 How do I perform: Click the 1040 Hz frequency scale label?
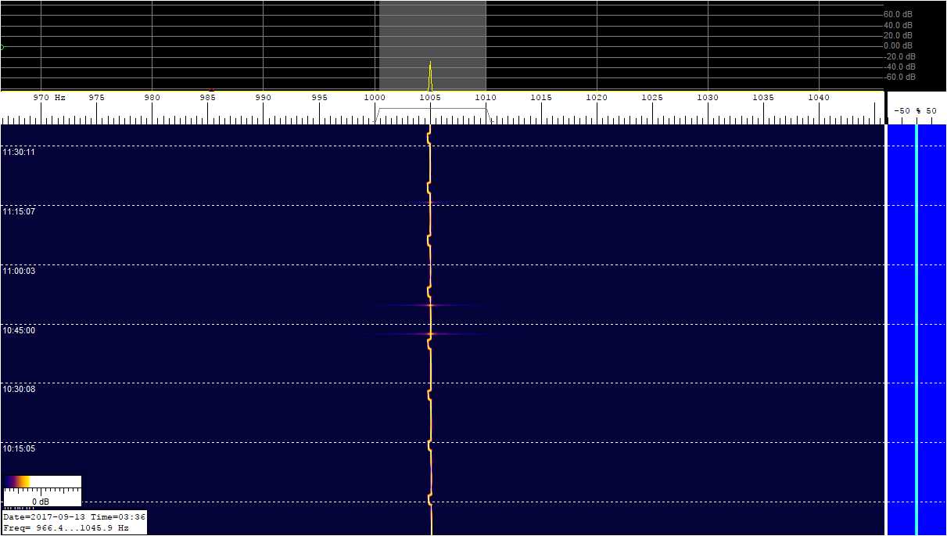point(819,98)
